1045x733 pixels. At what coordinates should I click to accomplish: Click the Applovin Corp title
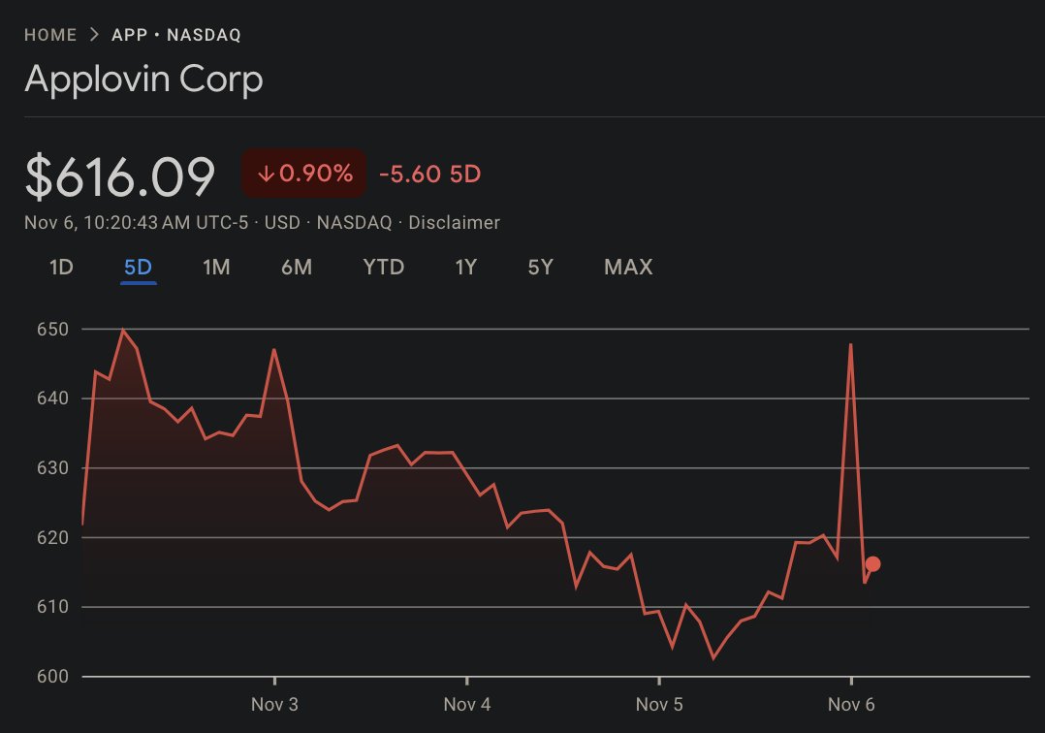click(144, 80)
